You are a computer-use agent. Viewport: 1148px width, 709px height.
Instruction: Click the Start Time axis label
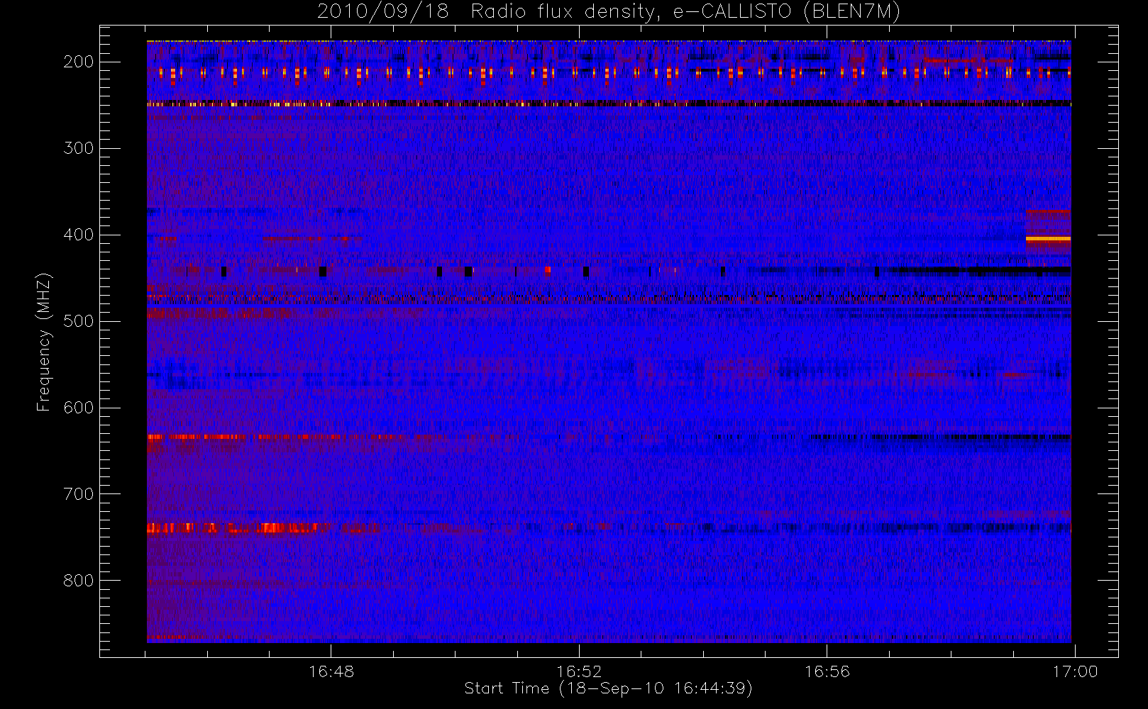pyautogui.click(x=608, y=688)
